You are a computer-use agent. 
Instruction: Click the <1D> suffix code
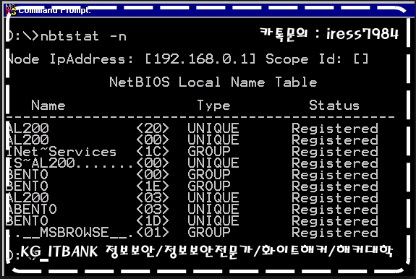click(x=153, y=221)
